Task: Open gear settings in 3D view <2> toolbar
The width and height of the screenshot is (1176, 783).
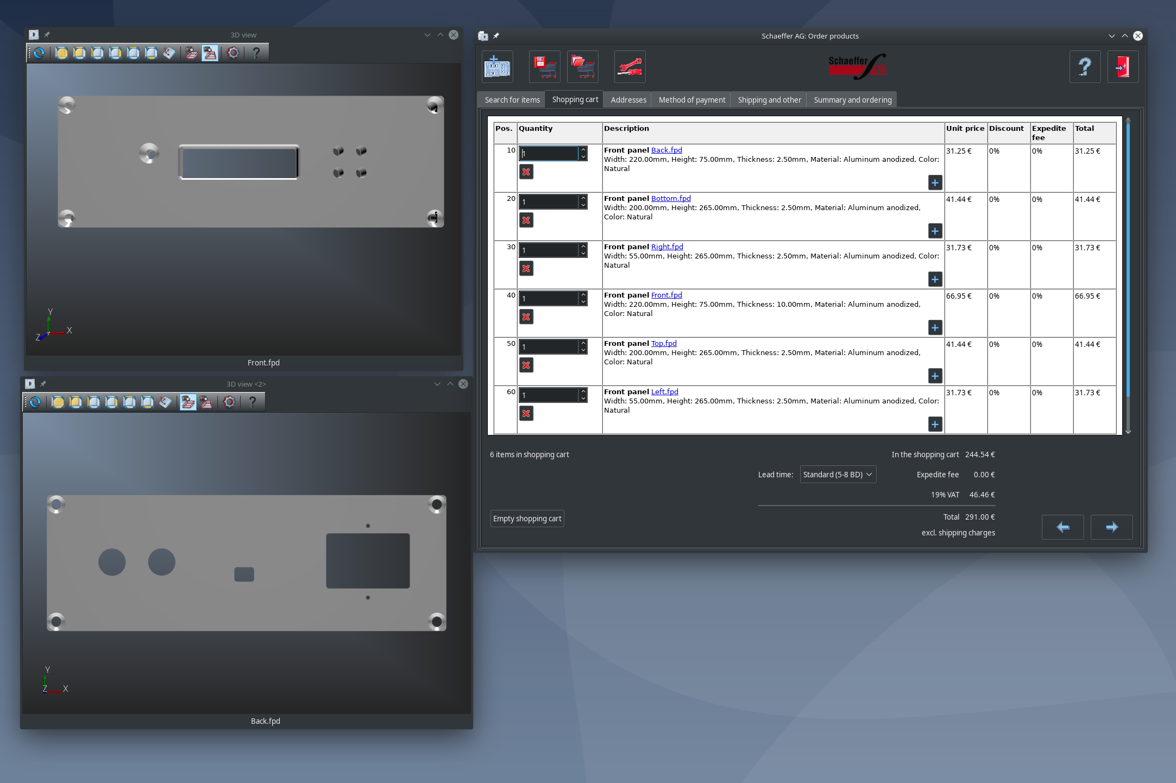Action: pos(229,402)
